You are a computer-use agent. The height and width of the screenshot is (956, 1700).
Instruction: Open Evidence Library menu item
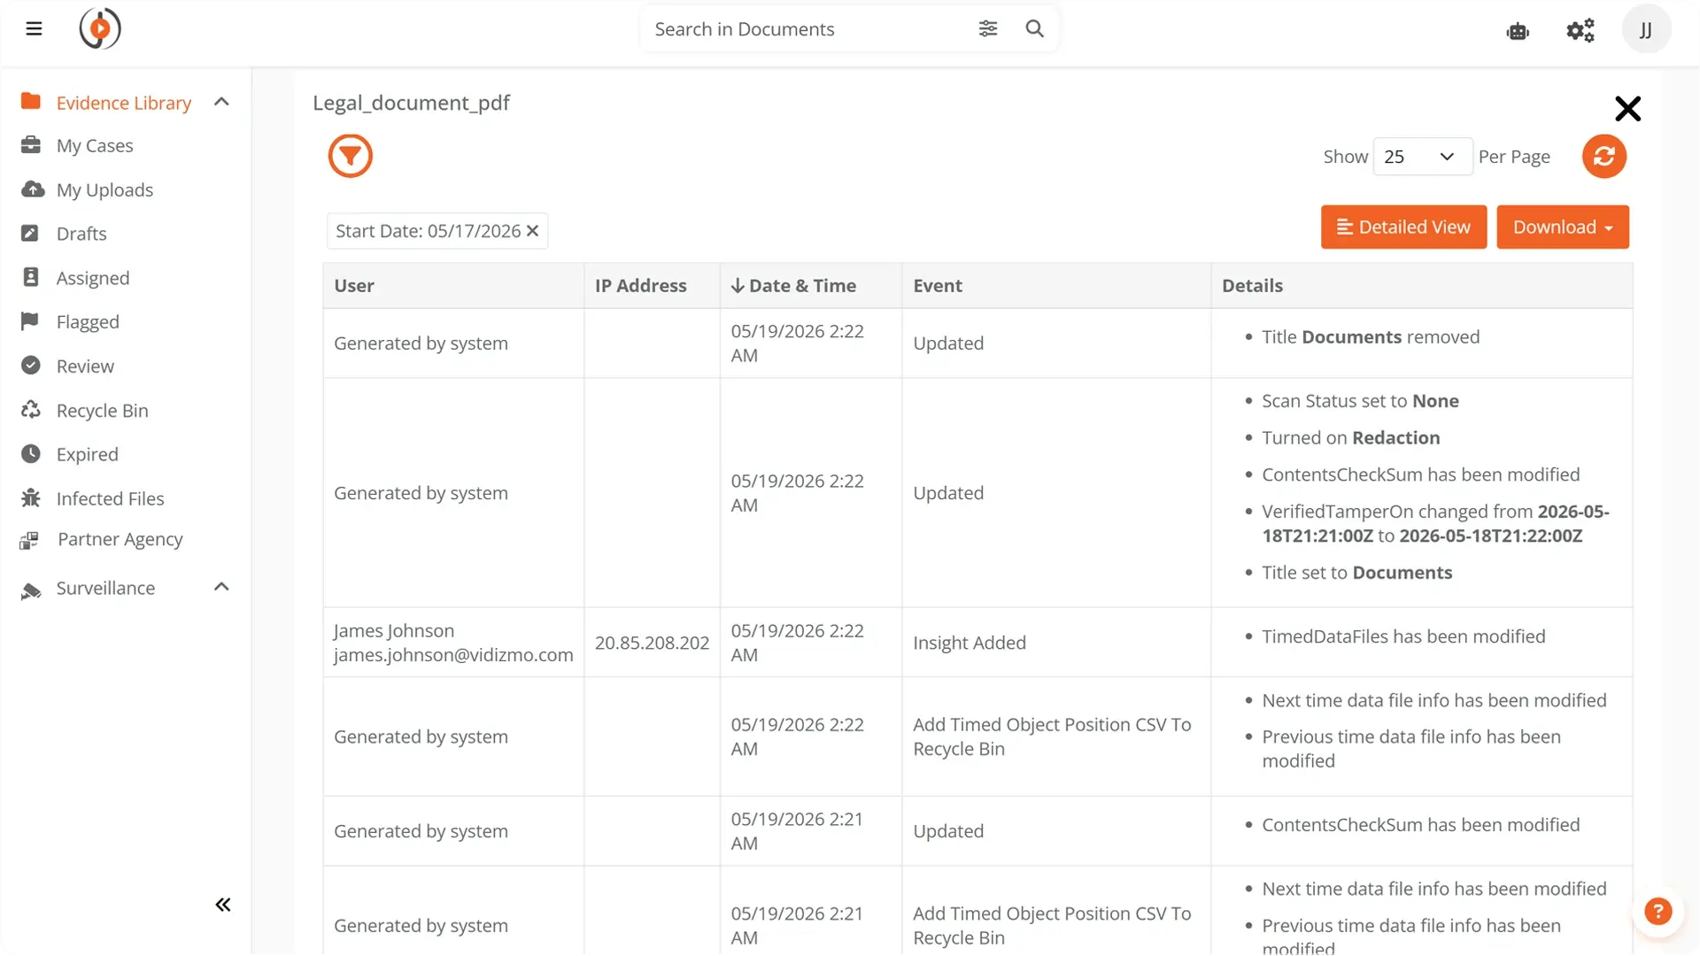[x=124, y=103]
